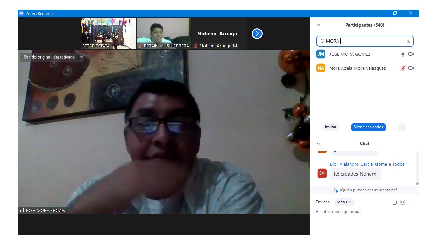Click the signal strength icon by Jose Mora Gomez

[x=21, y=211]
